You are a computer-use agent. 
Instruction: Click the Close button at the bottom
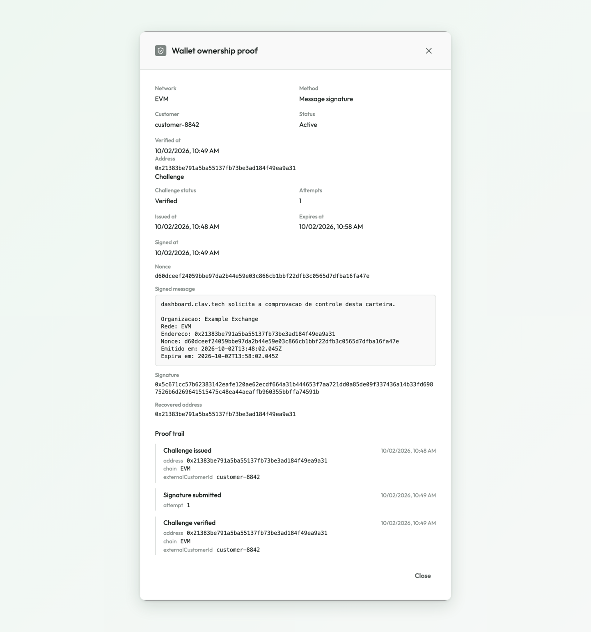[x=423, y=575]
